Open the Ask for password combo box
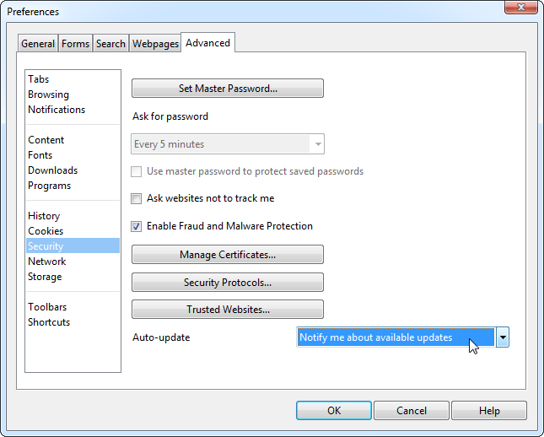 [x=228, y=144]
